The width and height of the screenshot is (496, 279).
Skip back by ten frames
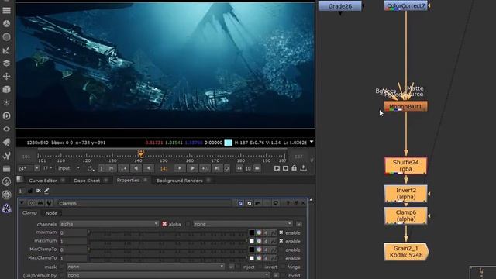point(239,168)
